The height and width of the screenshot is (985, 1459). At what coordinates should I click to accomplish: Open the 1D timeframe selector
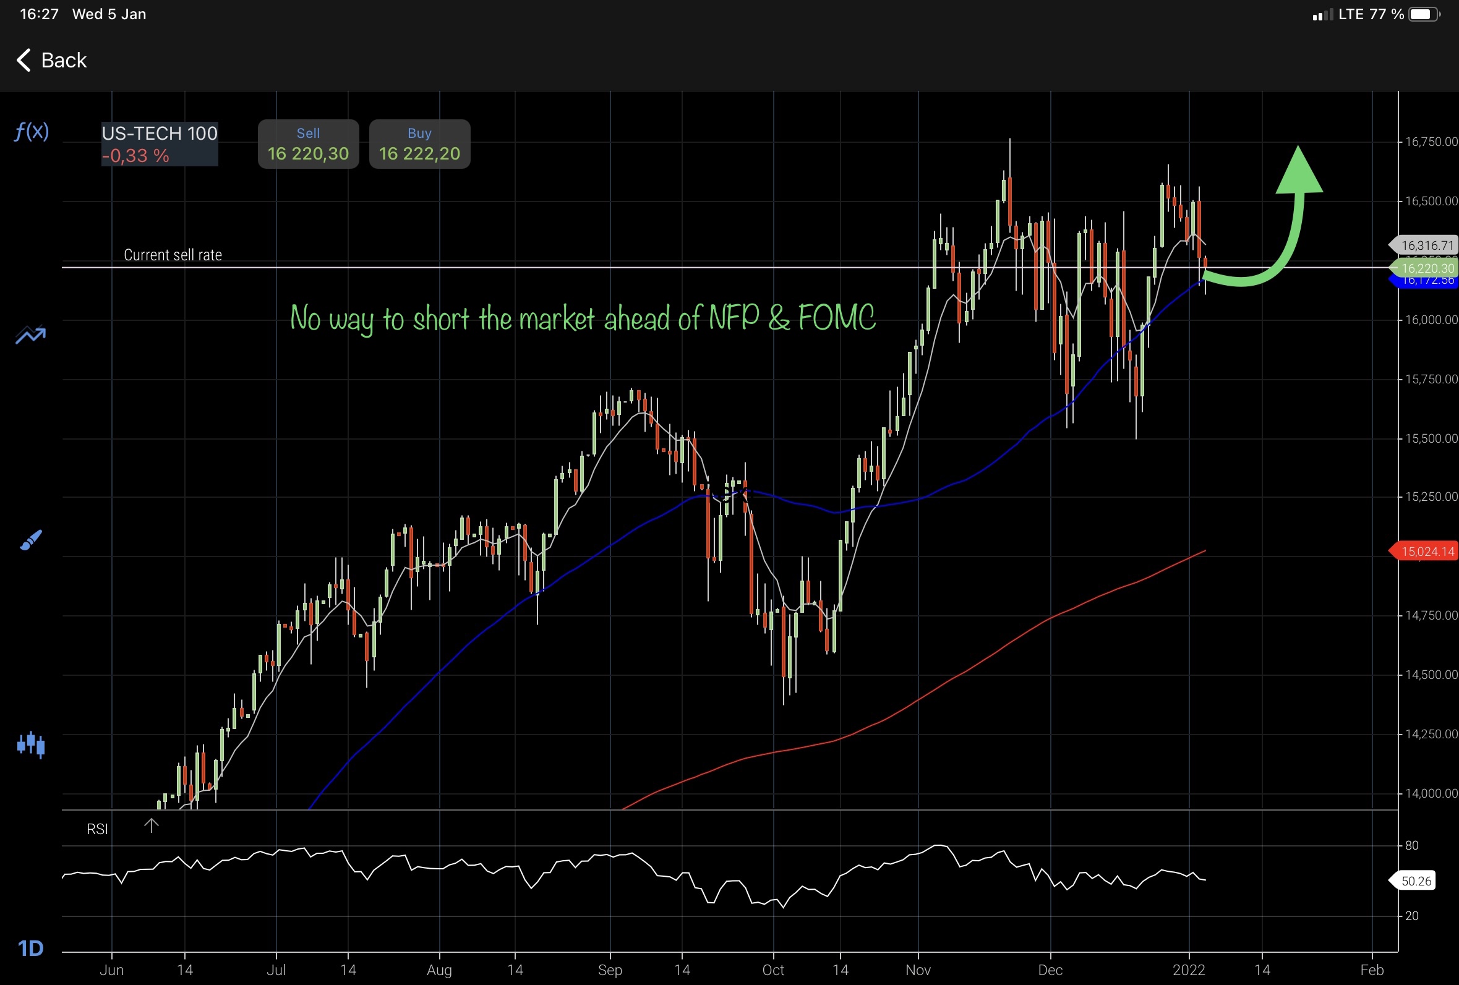coord(30,948)
